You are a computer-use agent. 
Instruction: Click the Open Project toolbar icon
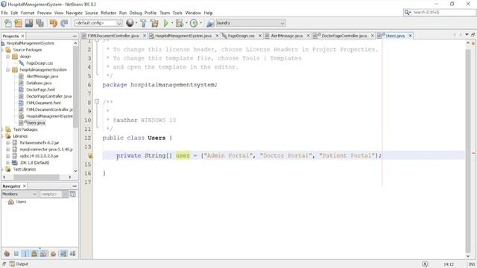click(29, 23)
